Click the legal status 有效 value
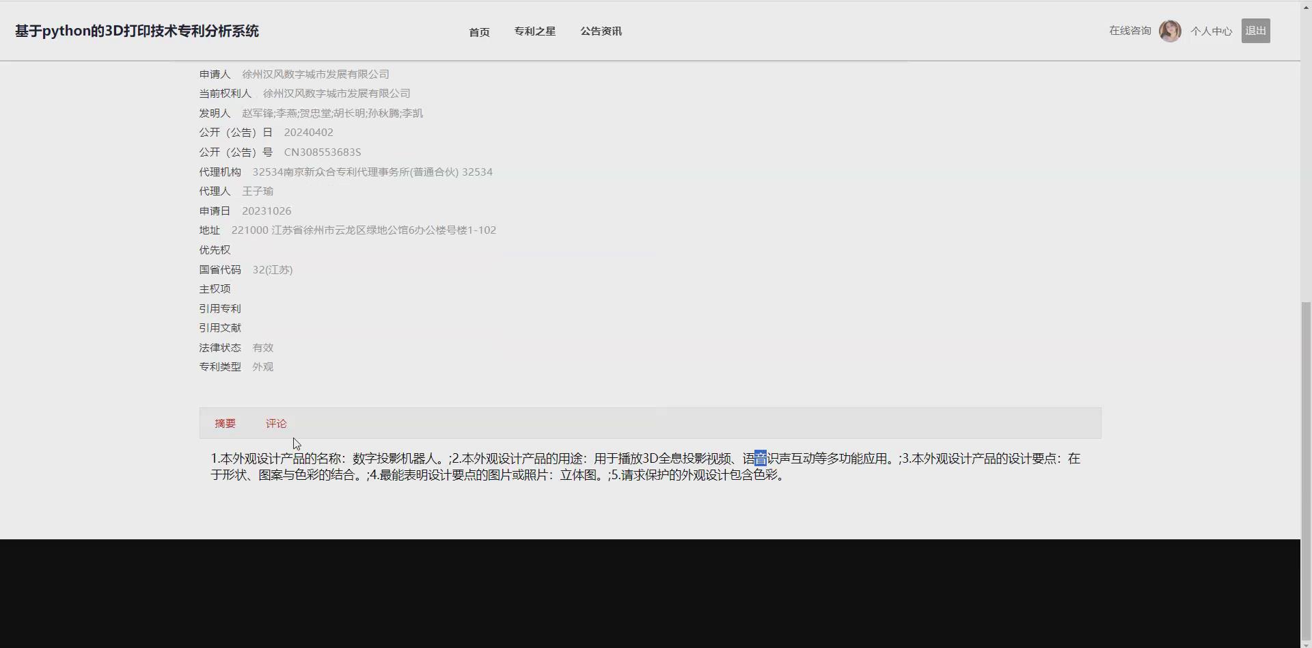The width and height of the screenshot is (1312, 648). tap(262, 347)
